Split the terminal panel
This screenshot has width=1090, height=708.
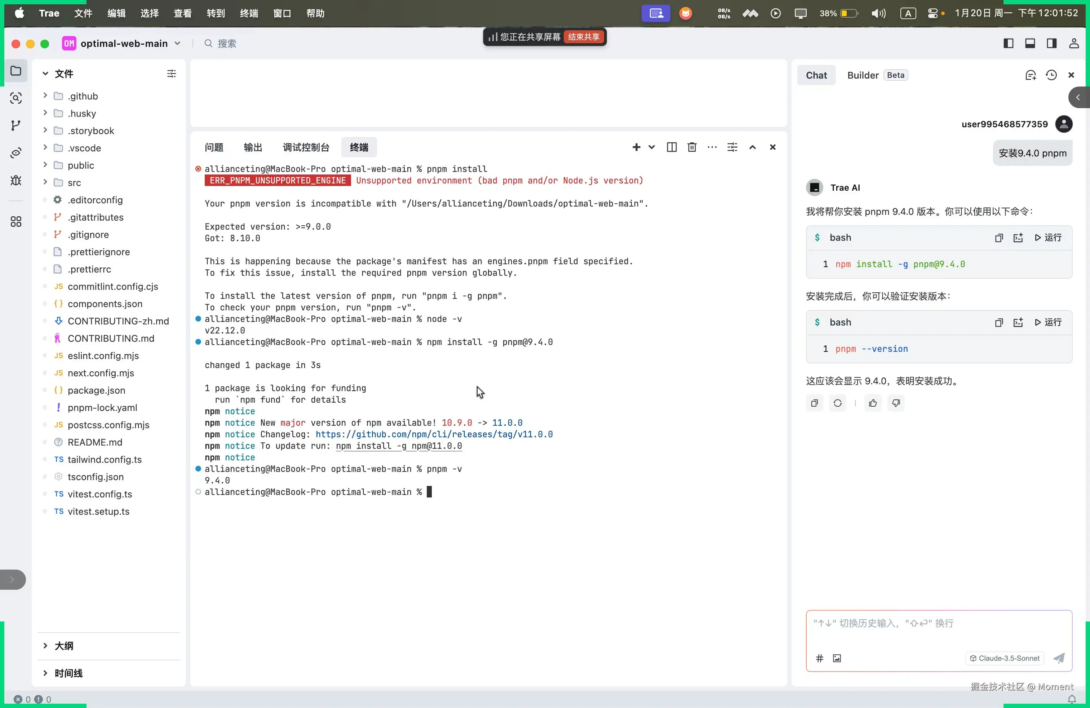pos(672,147)
